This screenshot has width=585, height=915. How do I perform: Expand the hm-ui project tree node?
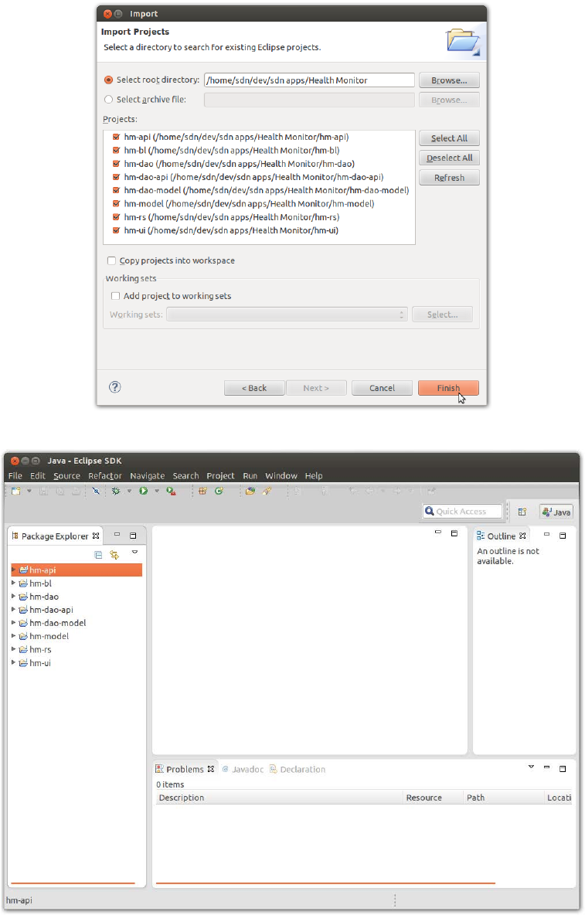coord(13,662)
